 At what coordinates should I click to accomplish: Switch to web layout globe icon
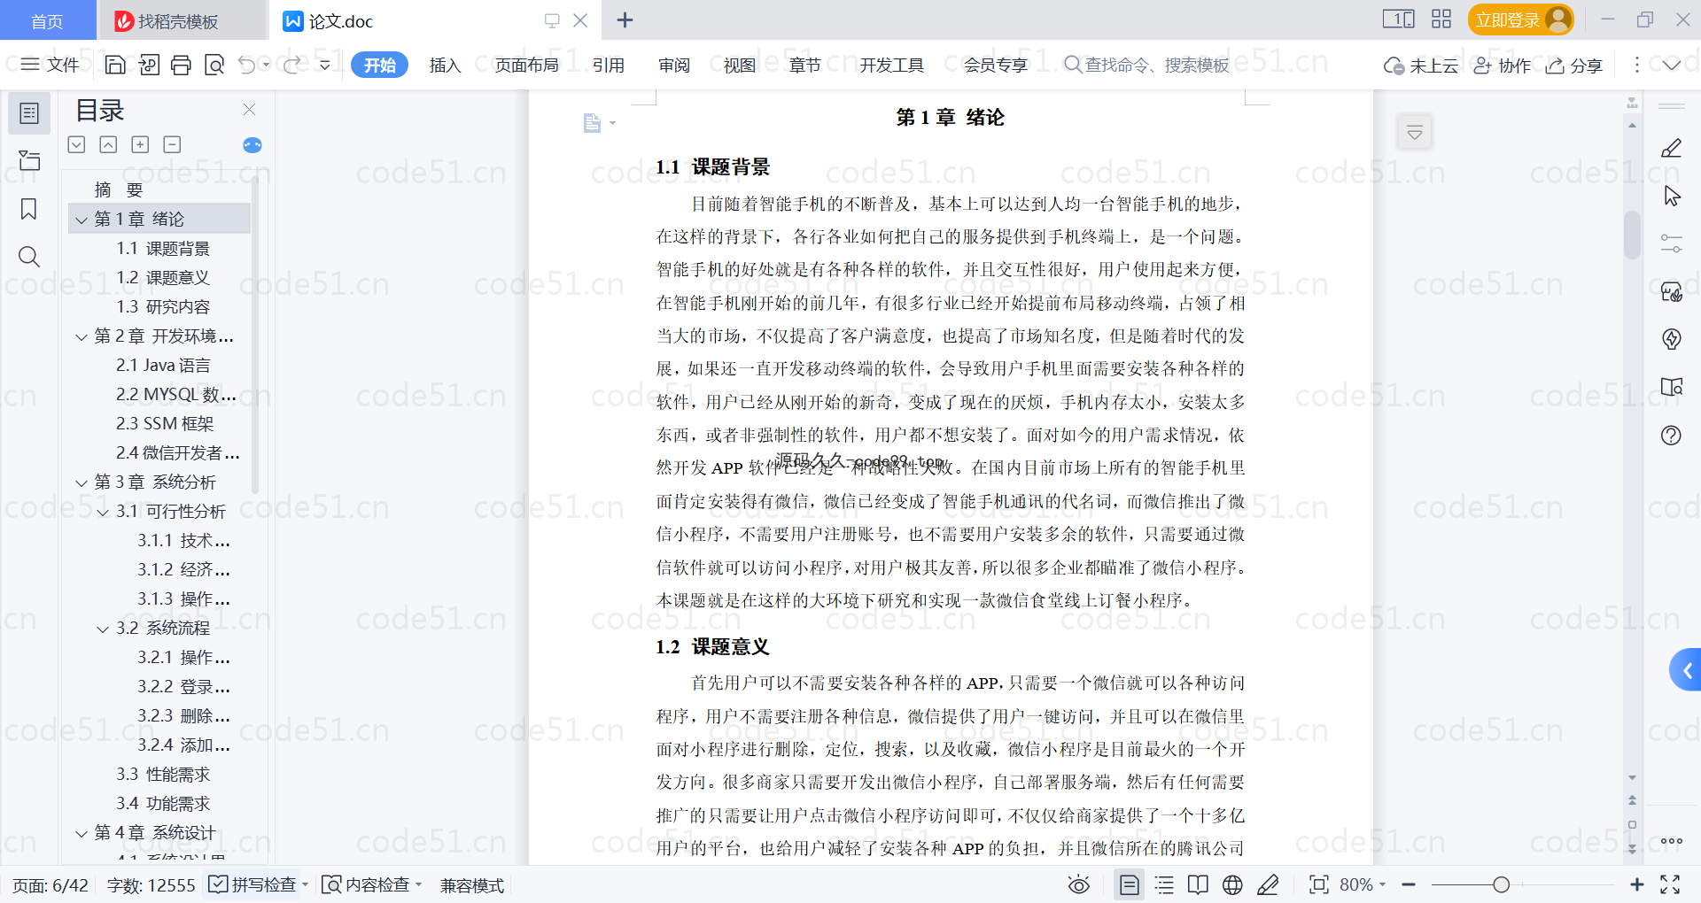tap(1232, 884)
